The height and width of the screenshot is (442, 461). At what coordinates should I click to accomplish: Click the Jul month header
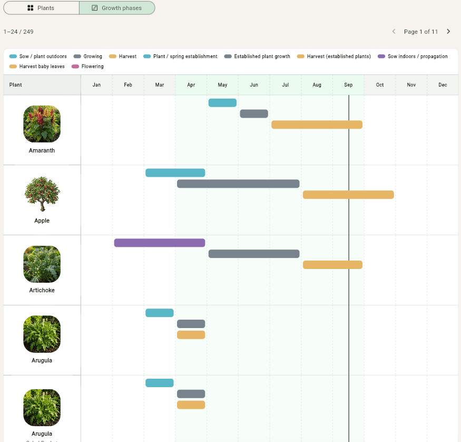[286, 85]
